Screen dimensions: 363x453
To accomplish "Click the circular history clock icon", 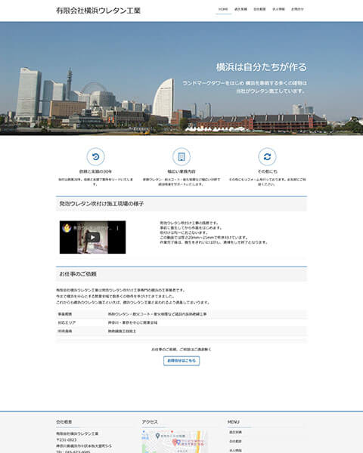I will tap(95, 156).
